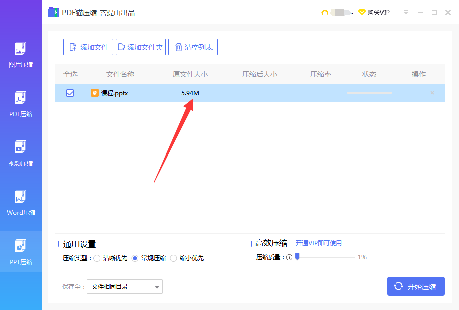Screen dimensions: 459x310
Task: Click the 状态 column header
Action: [x=369, y=74]
